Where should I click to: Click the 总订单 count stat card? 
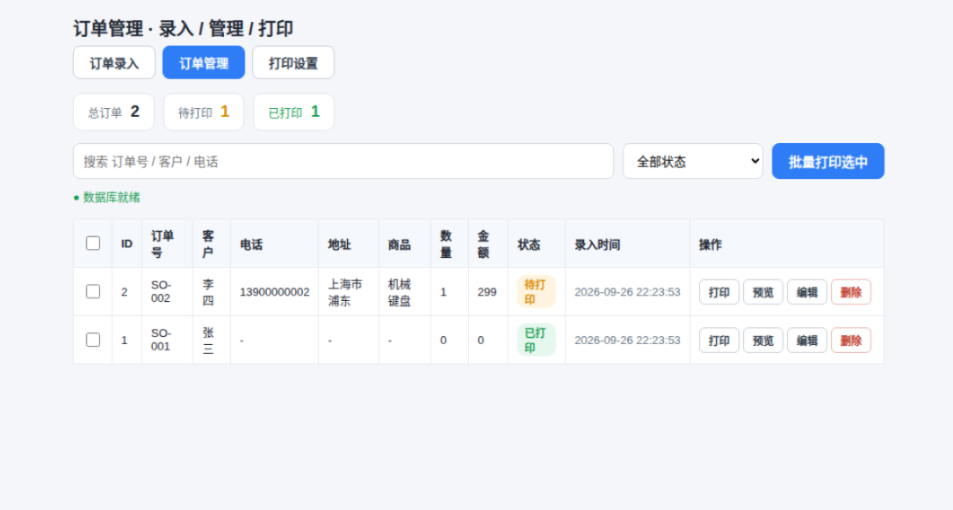pyautogui.click(x=113, y=112)
